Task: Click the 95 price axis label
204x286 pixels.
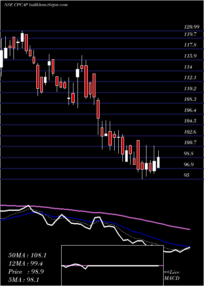Action: coord(187,175)
